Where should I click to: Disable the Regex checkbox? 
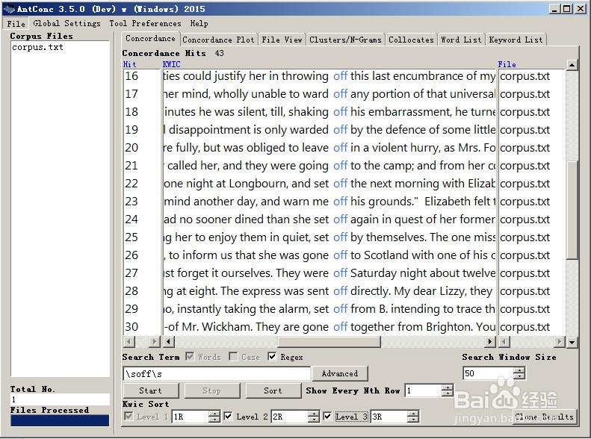272,357
